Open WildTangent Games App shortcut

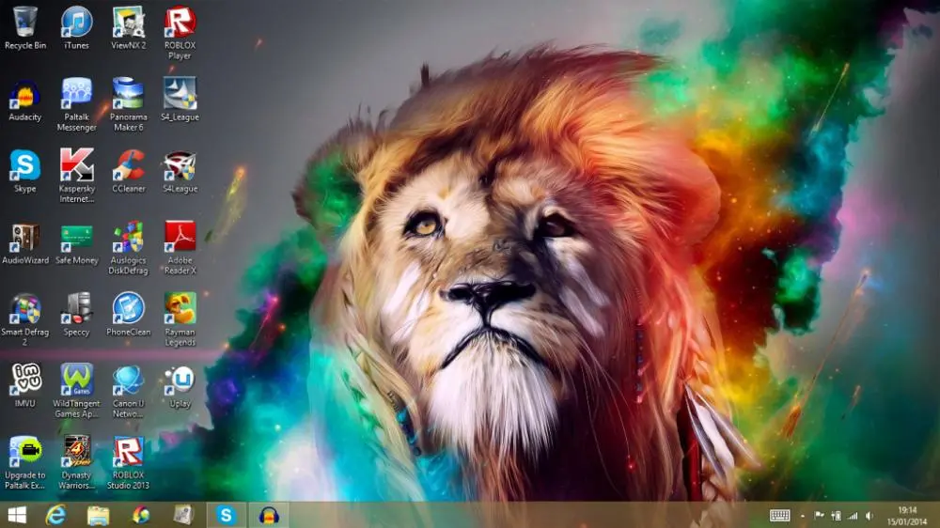(x=77, y=391)
